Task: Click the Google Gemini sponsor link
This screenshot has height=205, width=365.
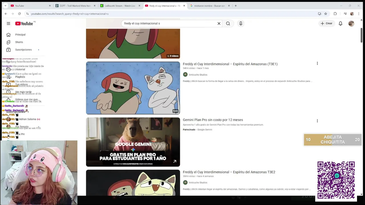Action: [205, 130]
